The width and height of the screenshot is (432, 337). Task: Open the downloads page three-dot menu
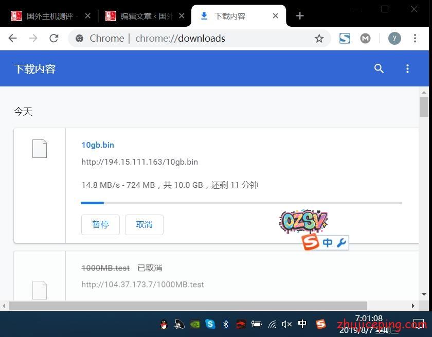tap(407, 68)
